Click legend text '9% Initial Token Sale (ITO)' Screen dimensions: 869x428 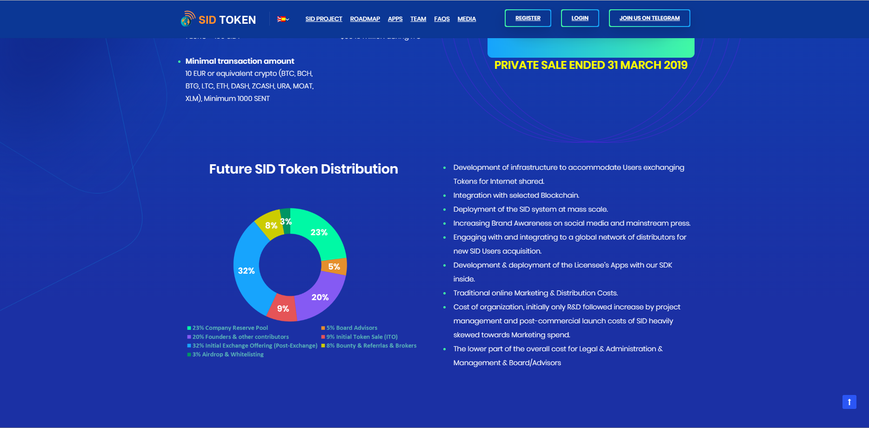(x=362, y=337)
